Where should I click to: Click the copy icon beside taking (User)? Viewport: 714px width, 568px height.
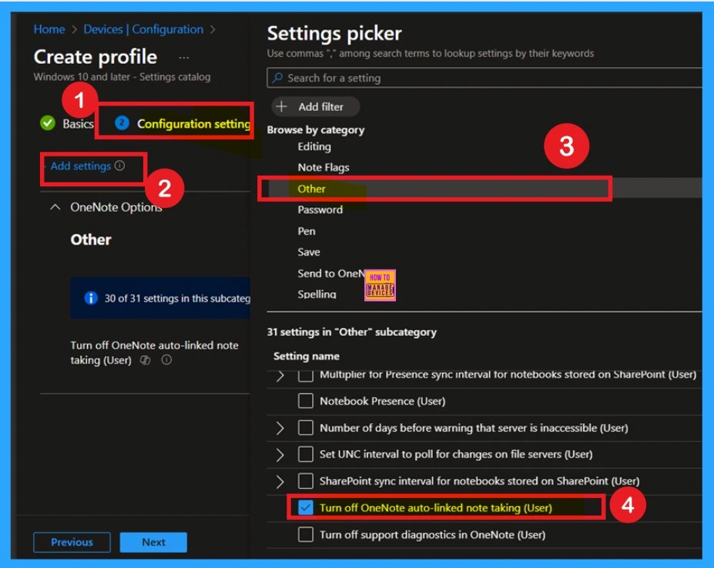coord(146,360)
